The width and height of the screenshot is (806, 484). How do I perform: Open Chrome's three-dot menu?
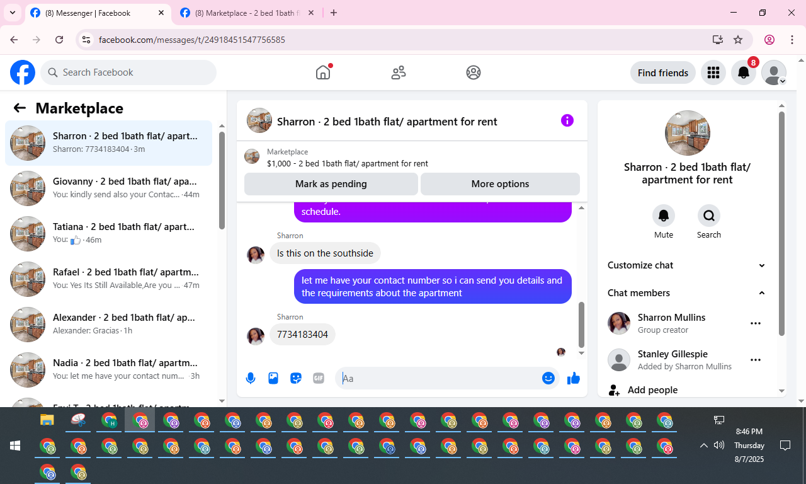click(x=792, y=40)
